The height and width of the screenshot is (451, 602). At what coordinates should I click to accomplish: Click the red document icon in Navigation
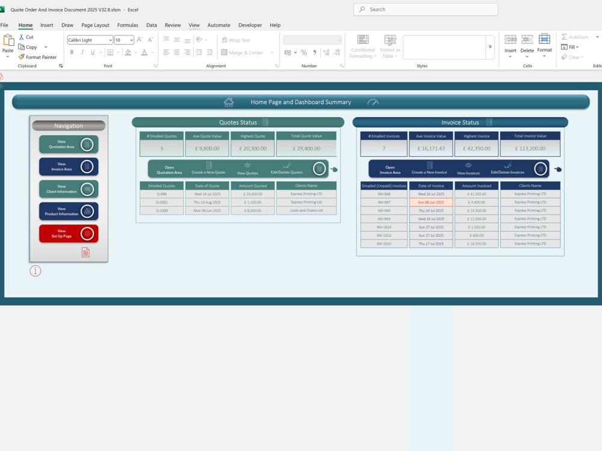(85, 252)
